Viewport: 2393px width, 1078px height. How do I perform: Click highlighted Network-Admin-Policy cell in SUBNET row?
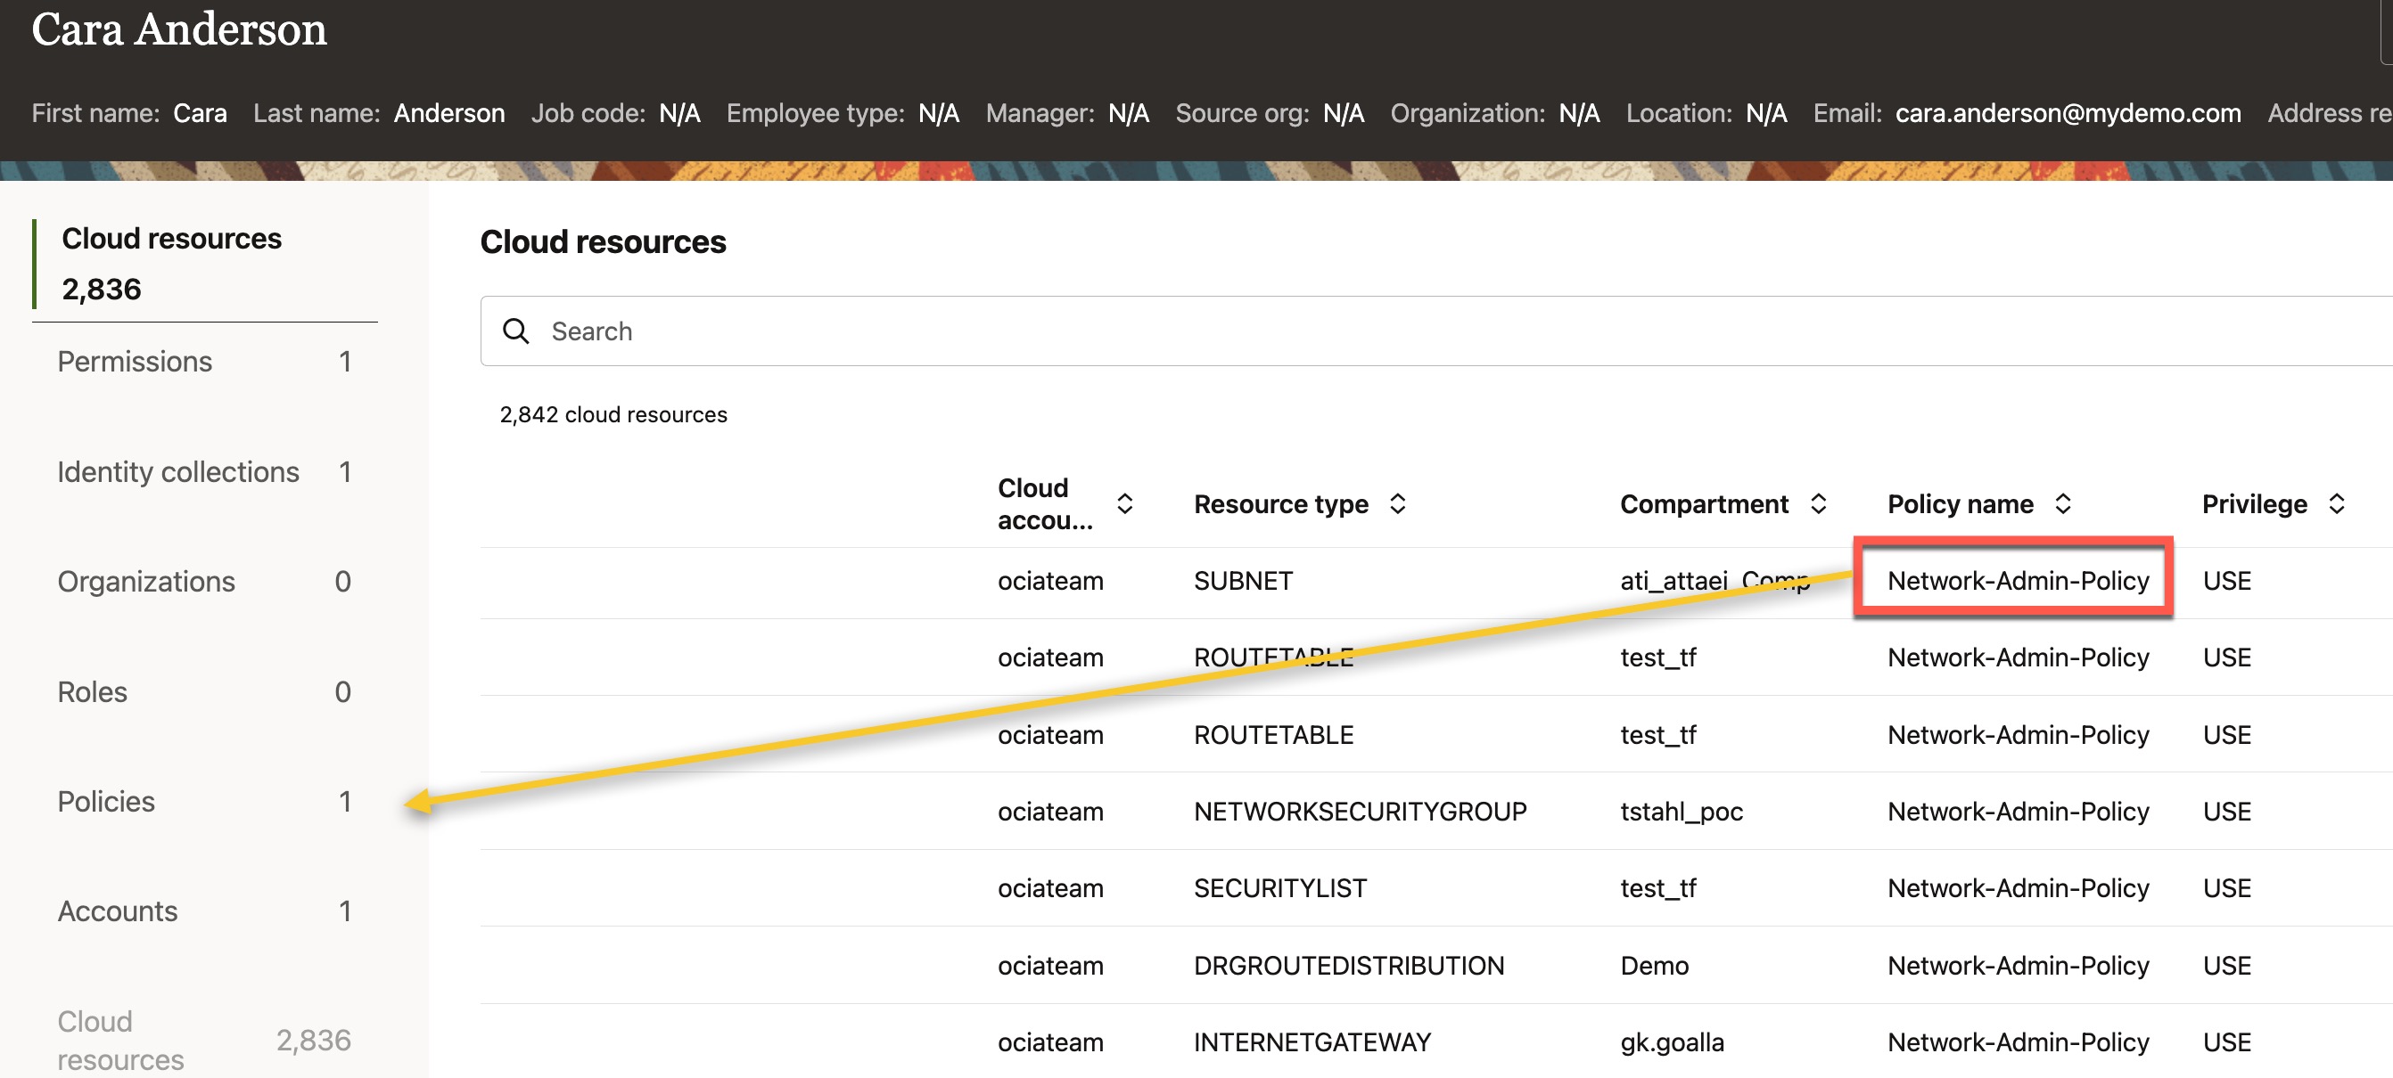(x=2017, y=580)
